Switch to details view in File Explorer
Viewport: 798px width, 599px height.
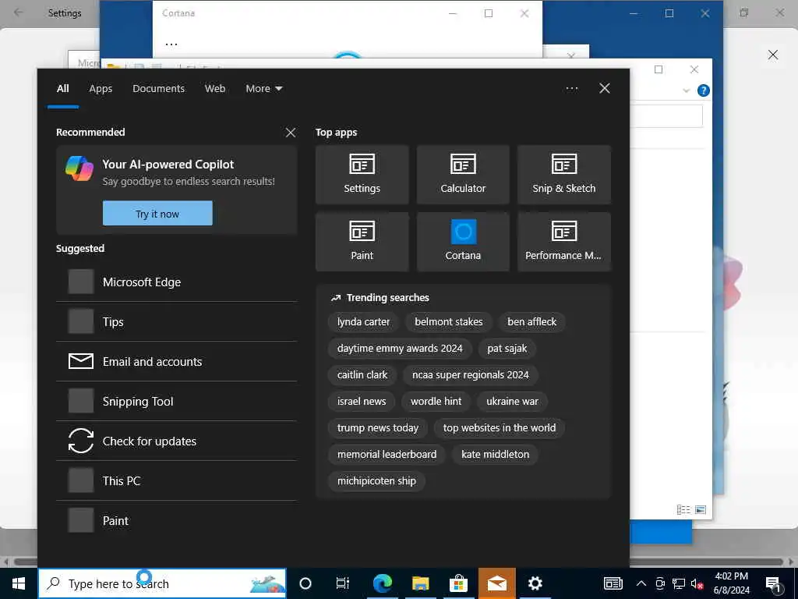683,510
